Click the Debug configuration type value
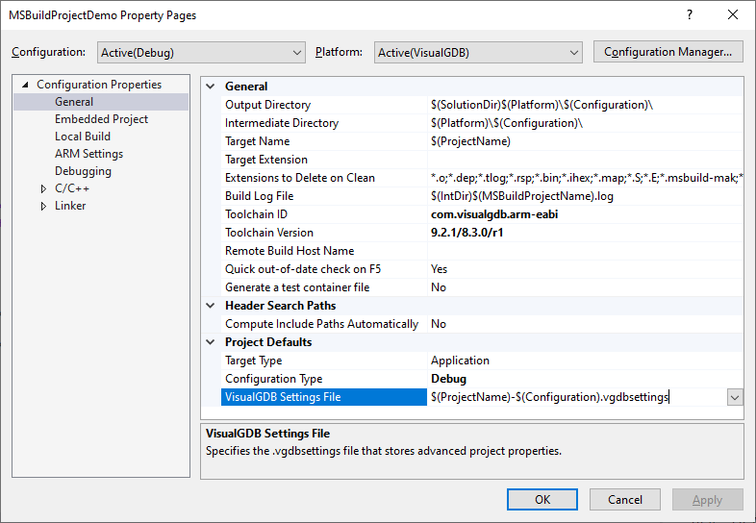Viewport: 756px width, 523px height. (448, 379)
